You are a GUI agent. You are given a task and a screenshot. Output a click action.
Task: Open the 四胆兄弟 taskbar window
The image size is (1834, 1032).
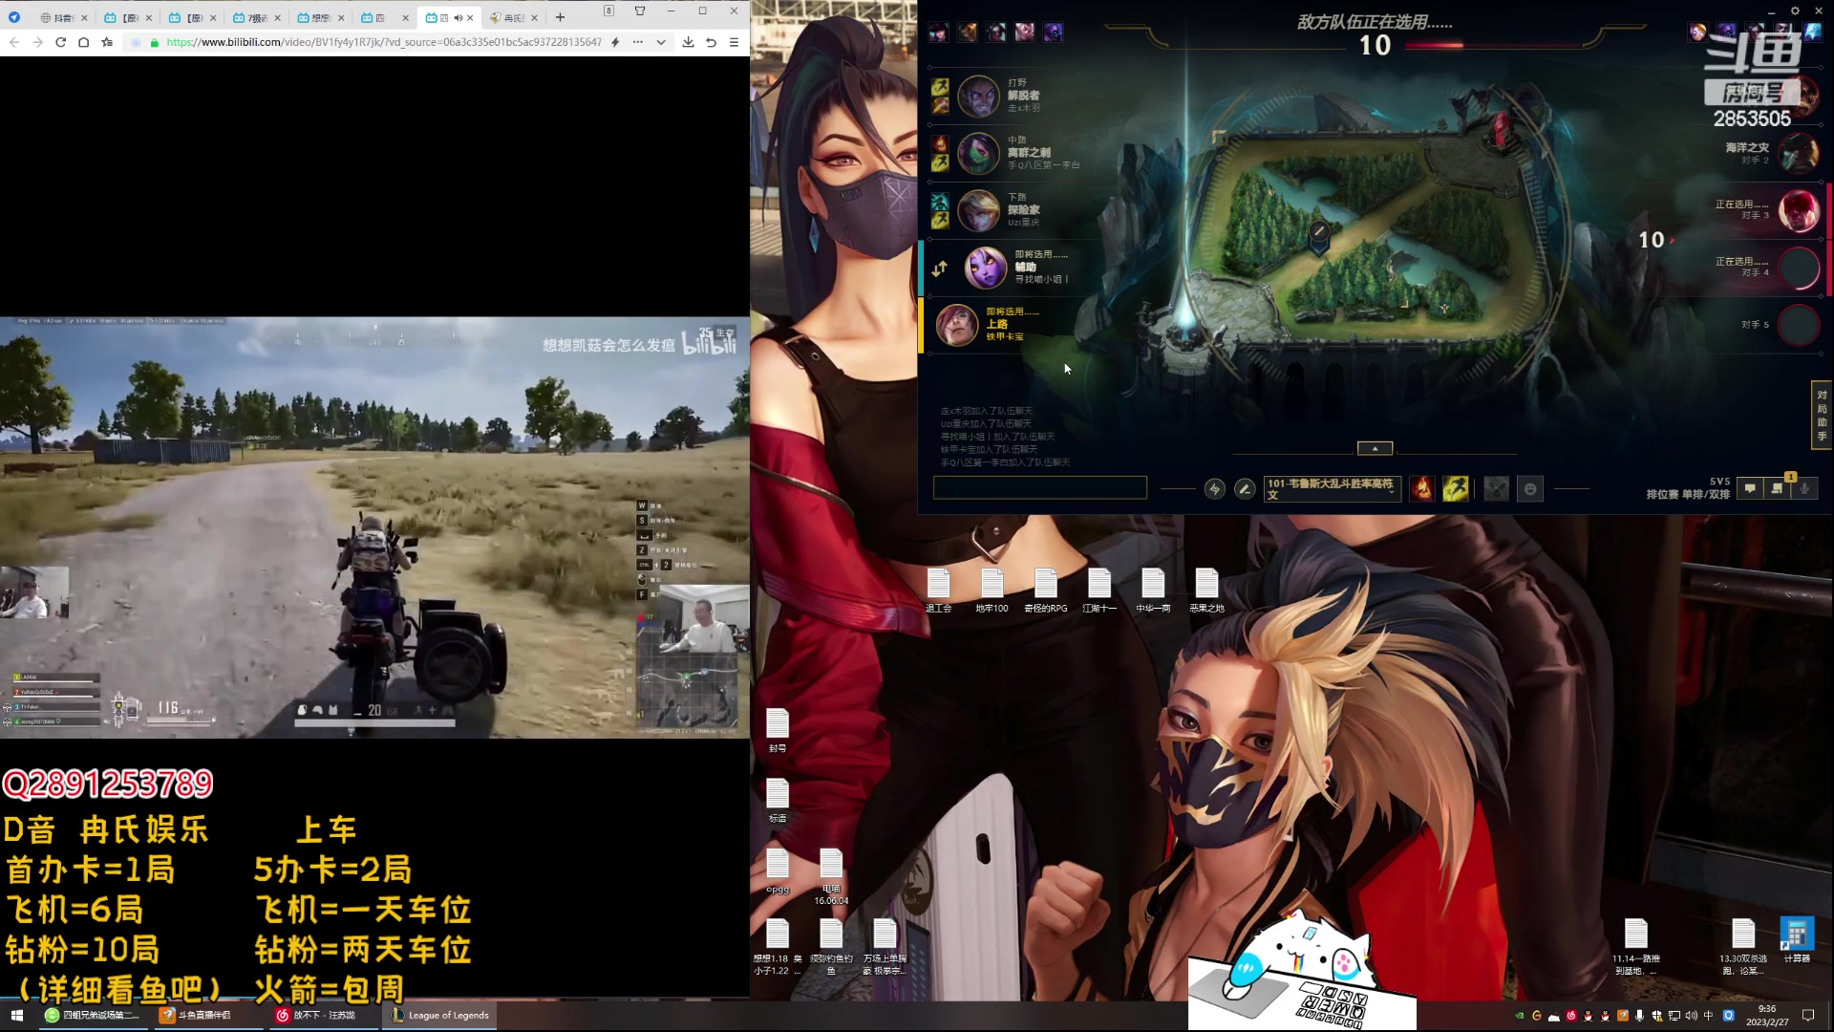94,1015
